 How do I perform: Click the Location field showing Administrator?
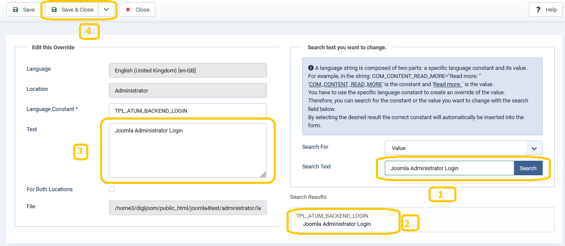[x=187, y=90]
